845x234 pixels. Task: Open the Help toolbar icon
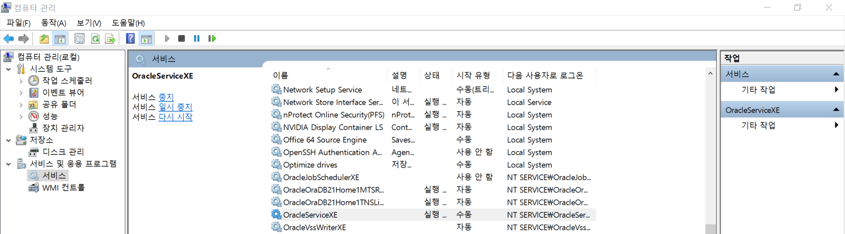click(130, 39)
